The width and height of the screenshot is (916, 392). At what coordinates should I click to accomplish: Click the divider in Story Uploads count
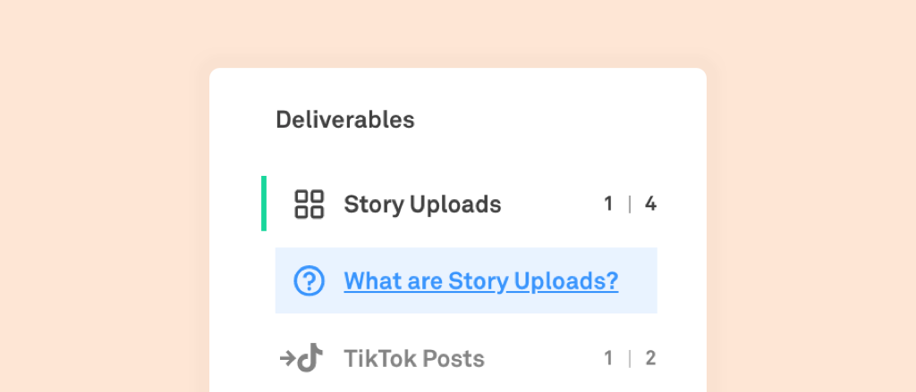pos(630,204)
